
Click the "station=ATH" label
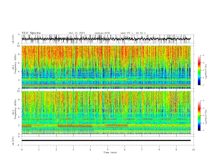click(102, 33)
